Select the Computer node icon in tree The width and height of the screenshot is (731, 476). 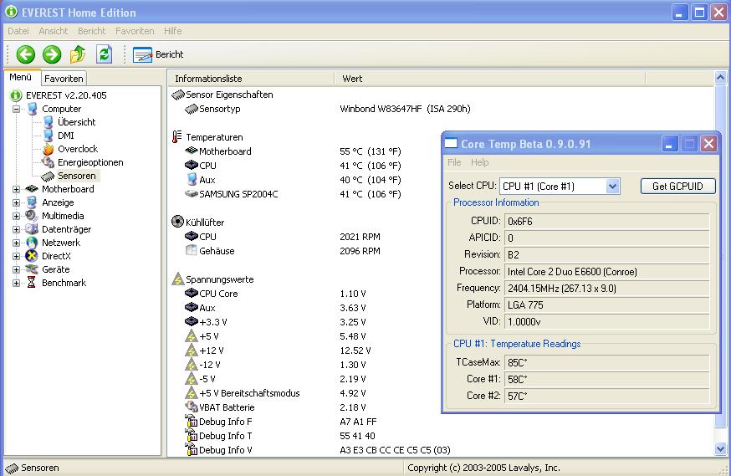pyautogui.click(x=32, y=109)
